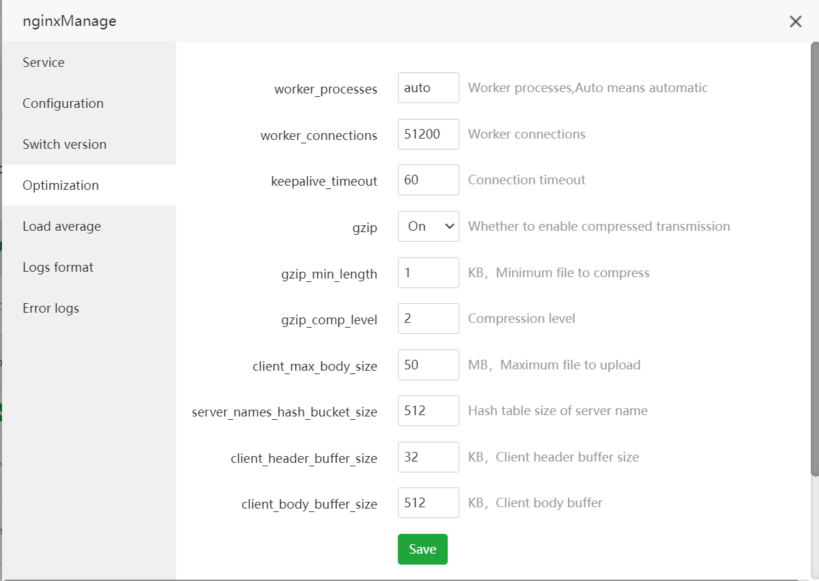
Task: Edit the keepalive_timeout field
Action: click(428, 180)
